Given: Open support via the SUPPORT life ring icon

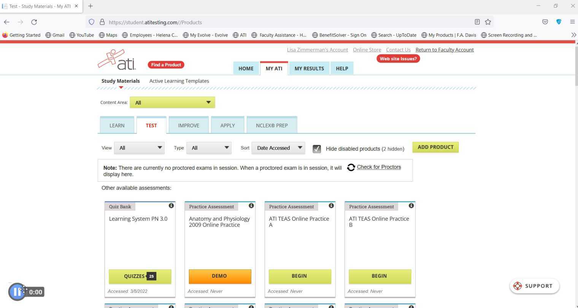Looking at the screenshot, I should click(518, 286).
